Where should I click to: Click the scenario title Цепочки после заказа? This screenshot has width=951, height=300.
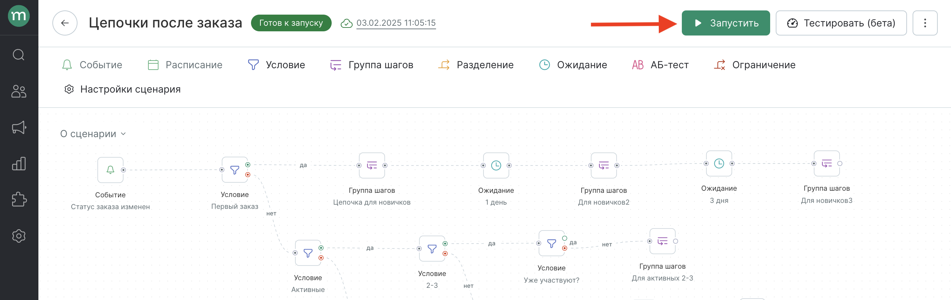[165, 23]
